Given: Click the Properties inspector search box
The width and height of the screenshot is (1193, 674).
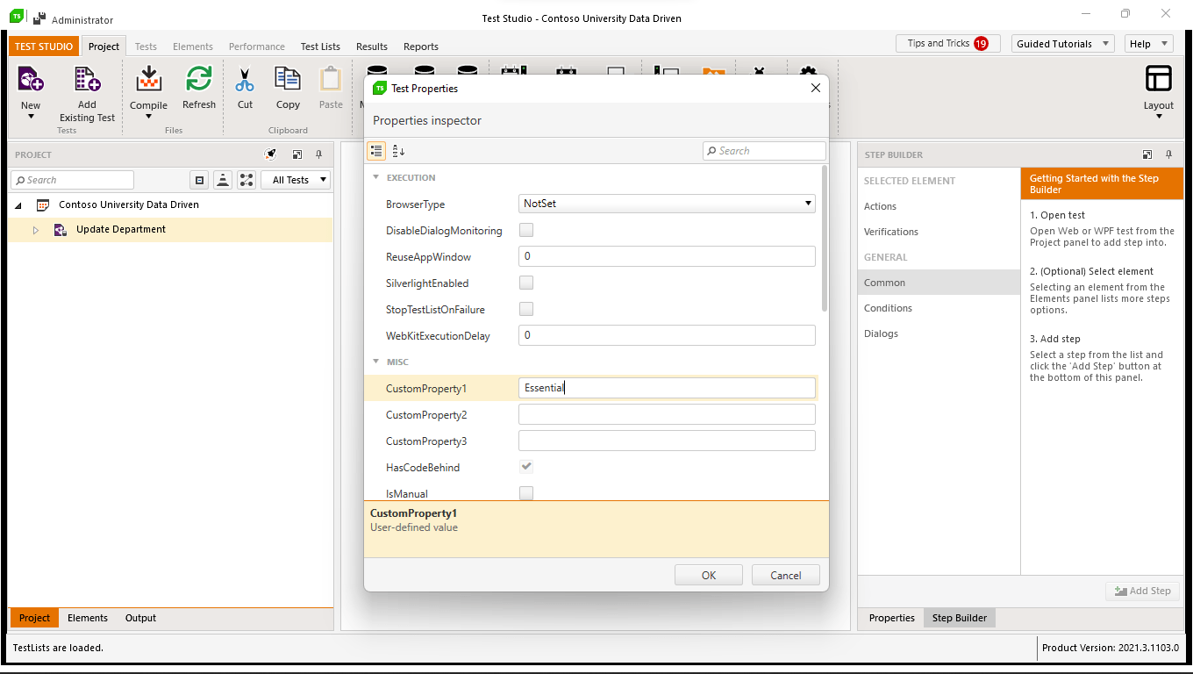Looking at the screenshot, I should click(x=764, y=151).
